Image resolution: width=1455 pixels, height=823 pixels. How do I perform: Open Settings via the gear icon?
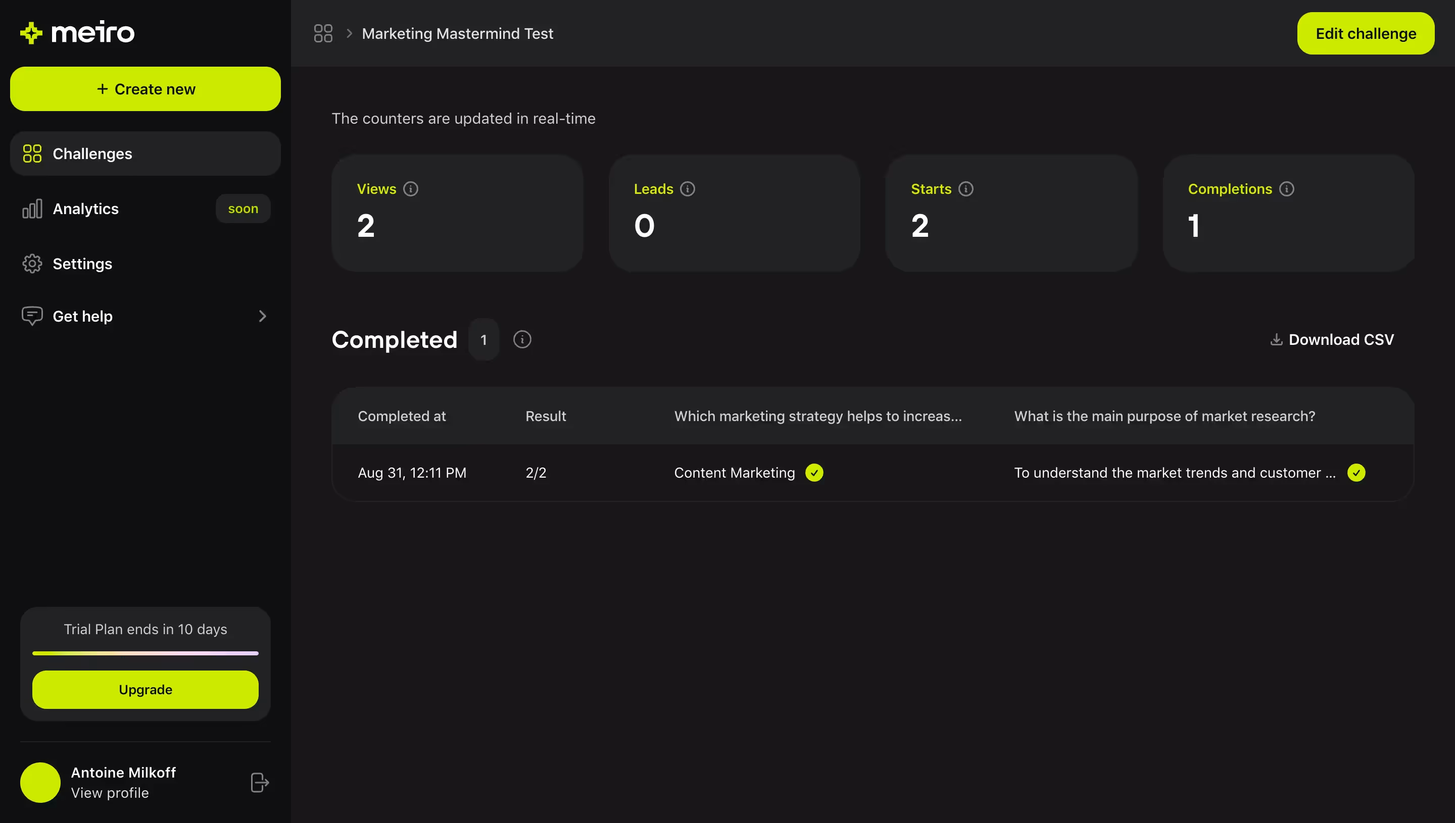click(x=32, y=264)
